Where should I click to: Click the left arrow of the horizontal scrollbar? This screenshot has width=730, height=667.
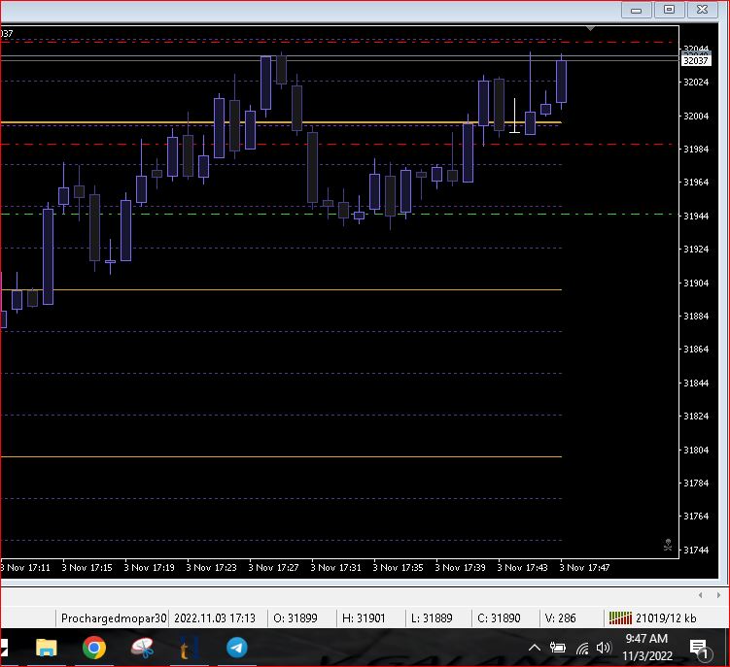[701, 594]
